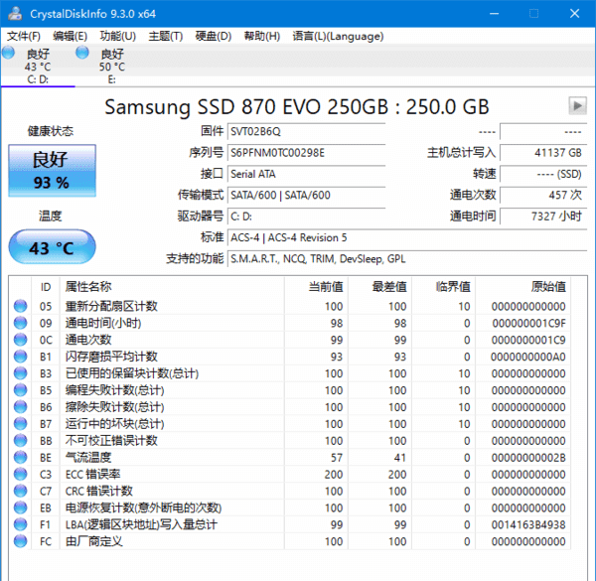Open the 文件(F) menu
The image size is (596, 581).
click(24, 36)
